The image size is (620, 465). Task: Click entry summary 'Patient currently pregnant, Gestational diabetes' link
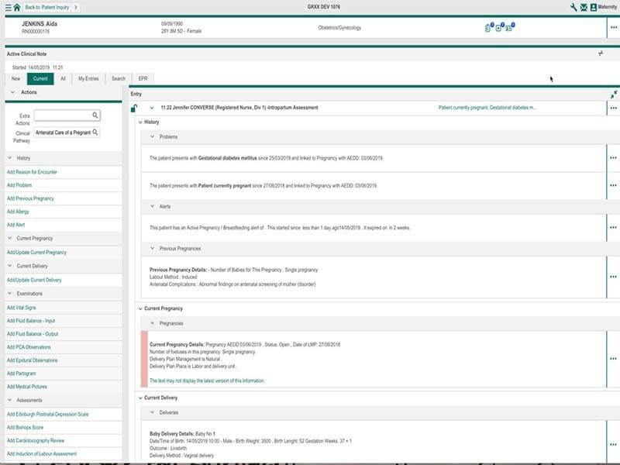[487, 108]
